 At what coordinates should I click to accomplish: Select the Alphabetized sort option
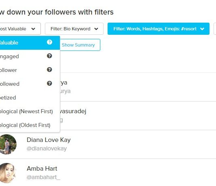click(x=30, y=98)
